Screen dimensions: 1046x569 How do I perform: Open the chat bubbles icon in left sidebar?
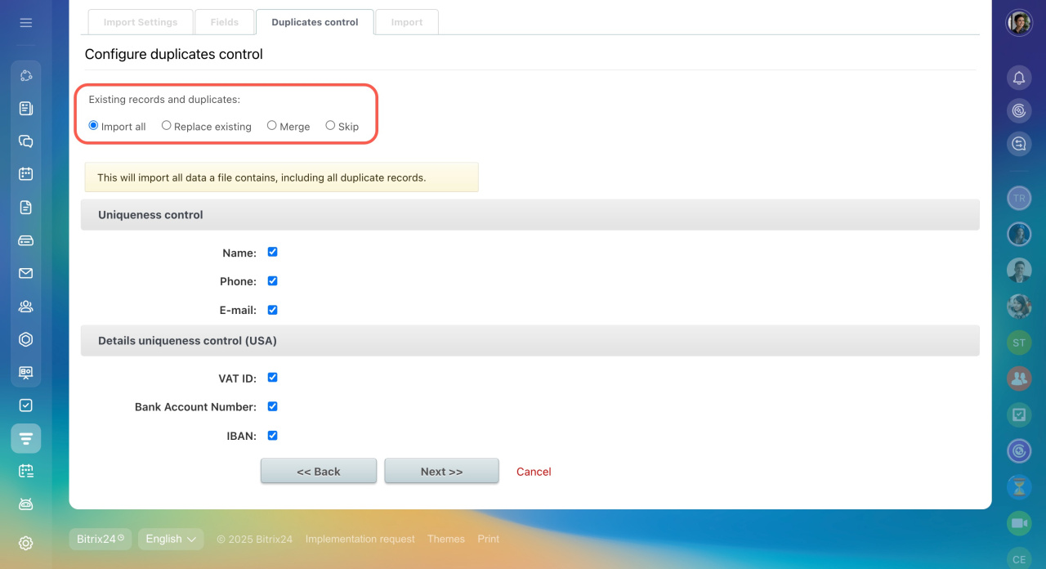(x=26, y=141)
